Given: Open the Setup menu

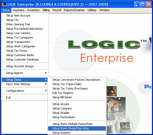Looking at the screenshot, I should pos(6,10).
